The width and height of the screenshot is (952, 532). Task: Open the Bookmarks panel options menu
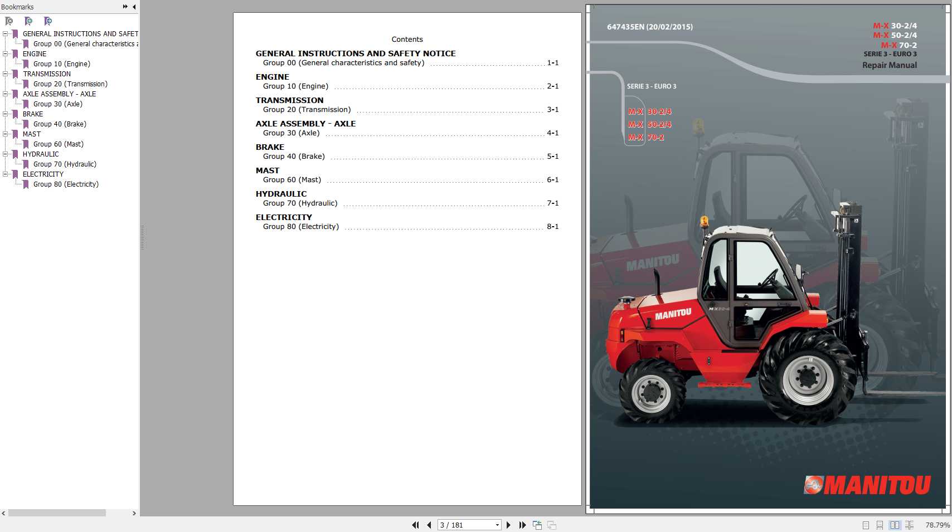(124, 7)
